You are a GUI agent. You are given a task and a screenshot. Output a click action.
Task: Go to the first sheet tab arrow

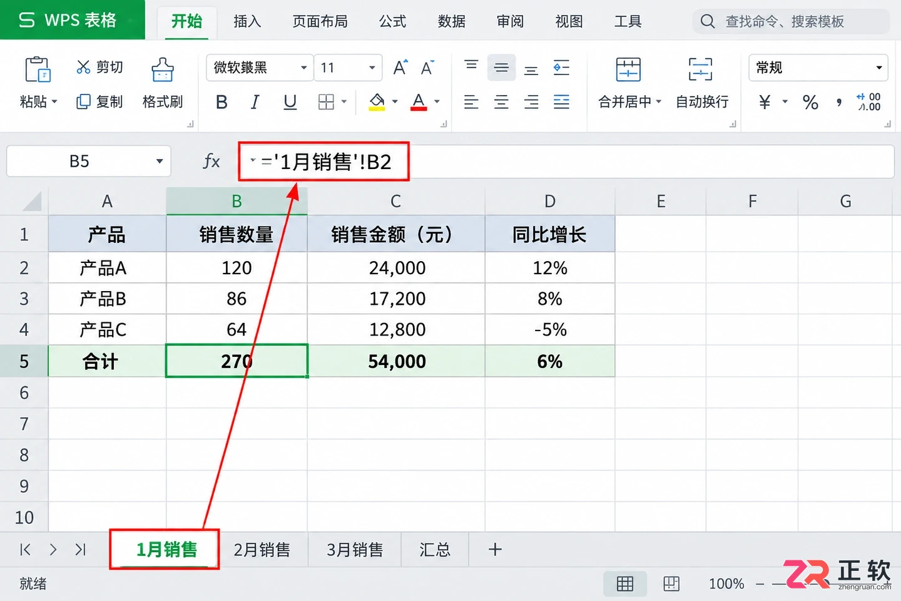tap(25, 550)
